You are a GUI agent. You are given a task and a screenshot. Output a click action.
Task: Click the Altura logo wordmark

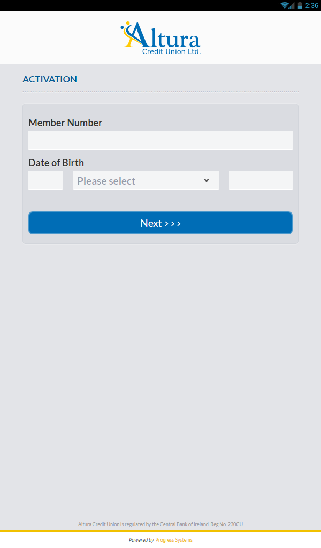[x=166, y=37]
